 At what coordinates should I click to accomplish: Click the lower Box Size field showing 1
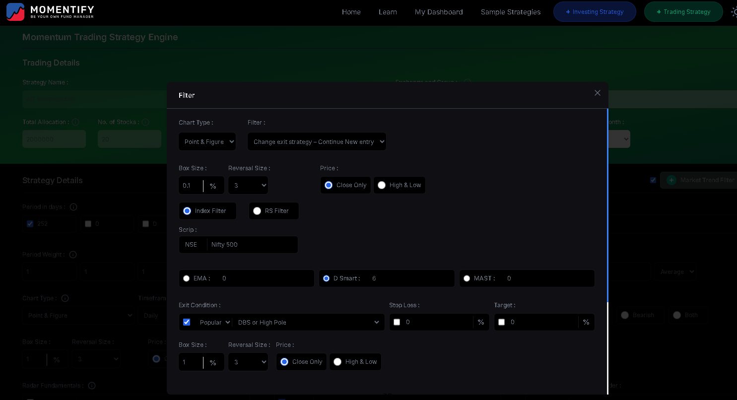coord(191,362)
